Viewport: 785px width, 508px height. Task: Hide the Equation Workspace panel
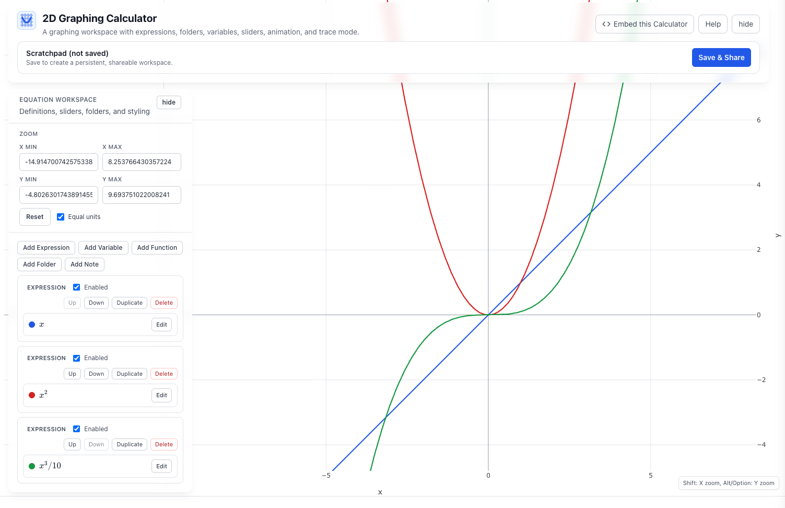point(169,102)
